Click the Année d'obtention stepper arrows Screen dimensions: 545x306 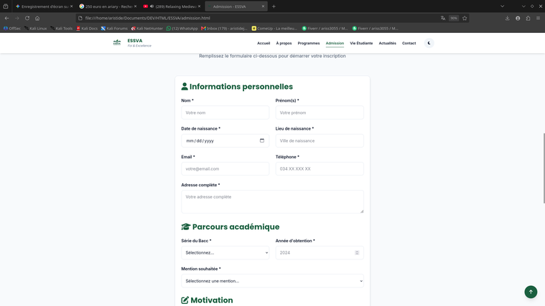[357, 252]
